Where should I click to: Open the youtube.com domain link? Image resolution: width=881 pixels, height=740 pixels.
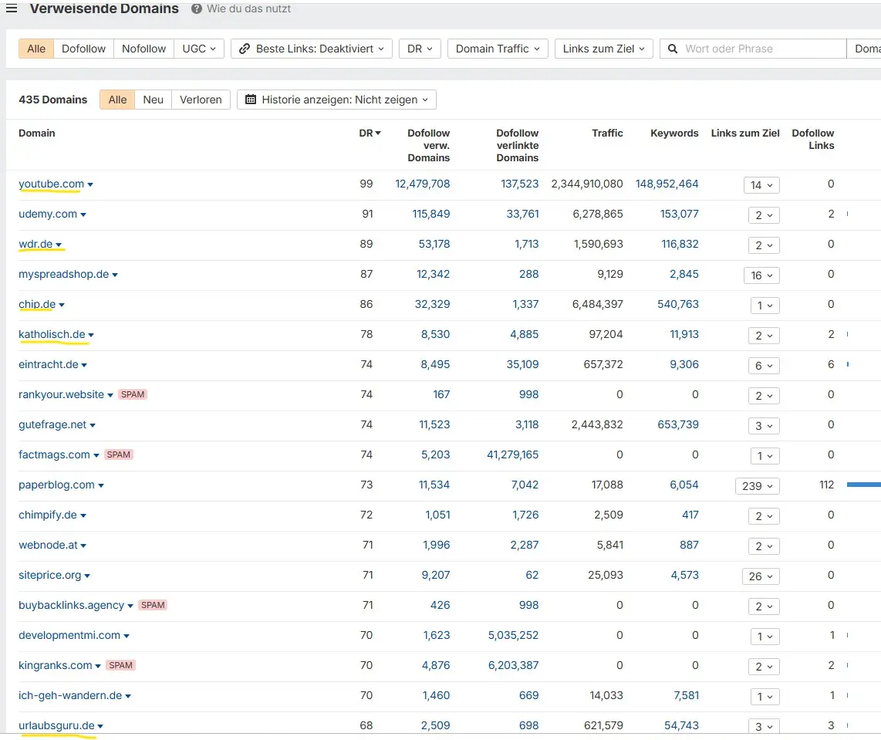(51, 184)
